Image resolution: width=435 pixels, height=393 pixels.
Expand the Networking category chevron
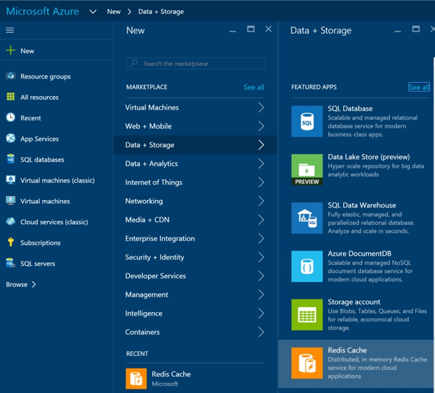pyautogui.click(x=261, y=201)
